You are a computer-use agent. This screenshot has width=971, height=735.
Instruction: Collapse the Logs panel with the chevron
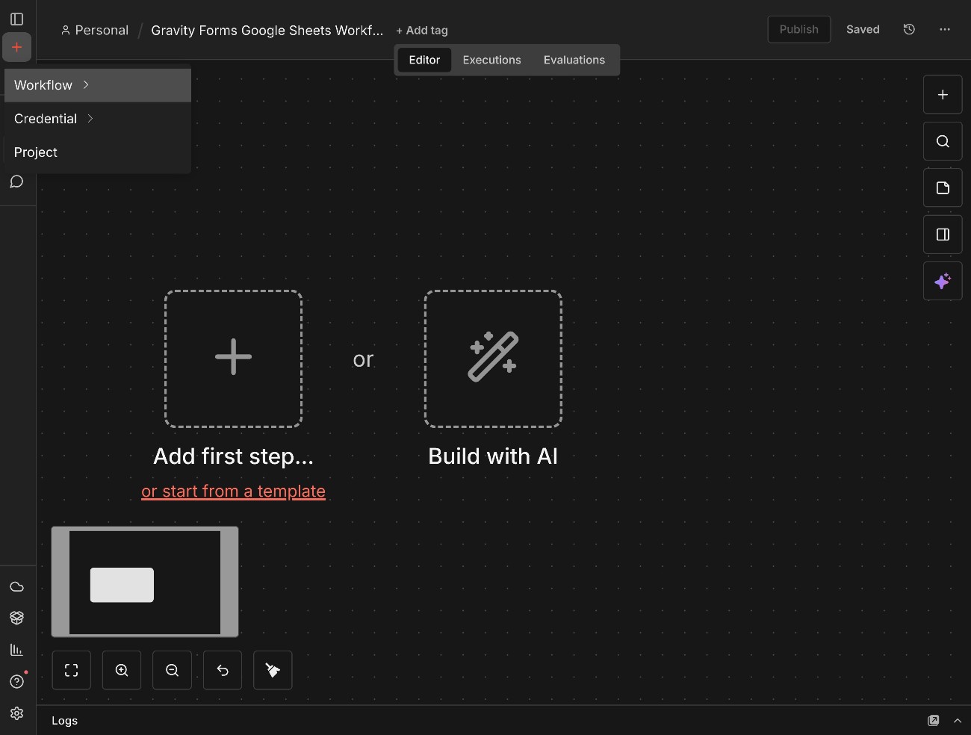[958, 722]
